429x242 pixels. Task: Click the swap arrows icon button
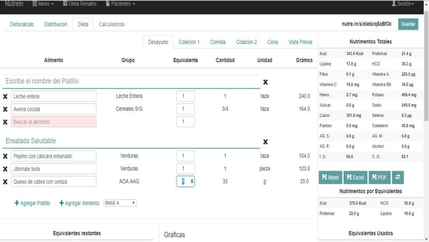click(x=398, y=178)
